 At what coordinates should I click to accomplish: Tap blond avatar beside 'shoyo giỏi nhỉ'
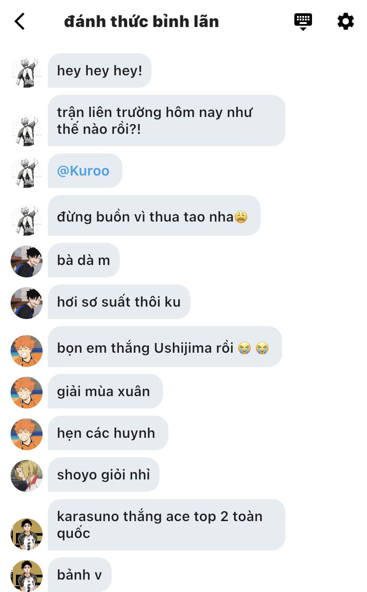[27, 476]
